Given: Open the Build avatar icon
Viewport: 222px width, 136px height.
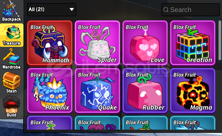Looking at the screenshot, I should coord(11,106).
